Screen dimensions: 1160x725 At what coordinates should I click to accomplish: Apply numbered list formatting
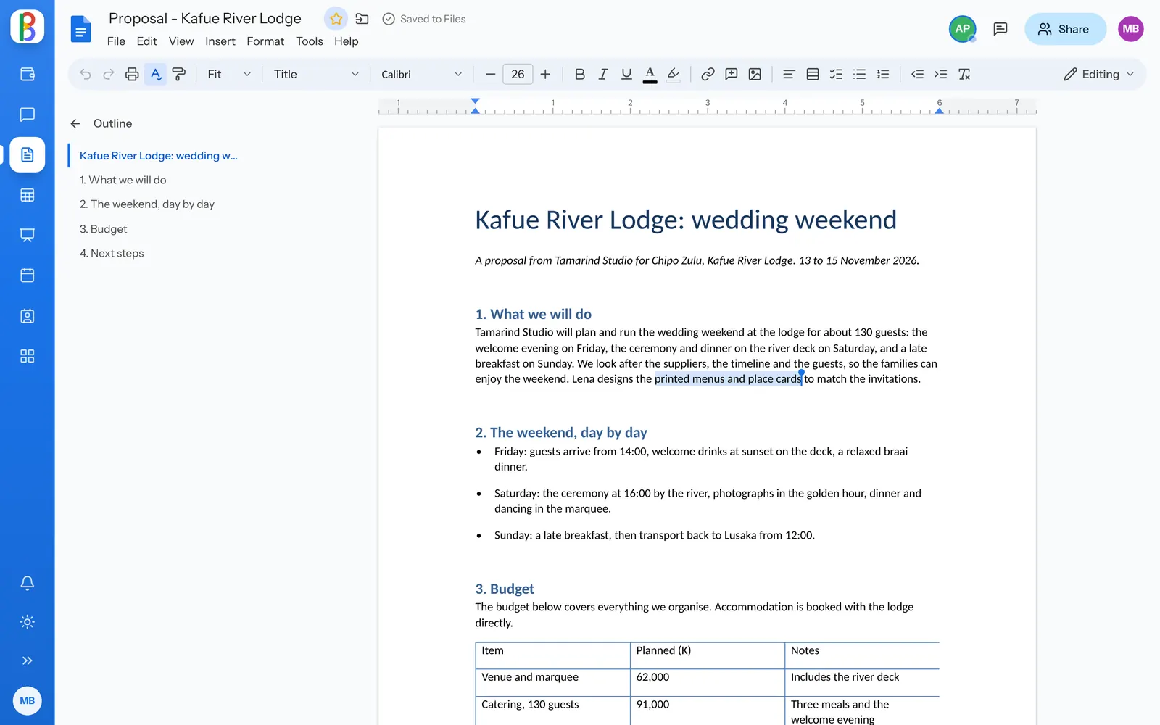tap(883, 74)
